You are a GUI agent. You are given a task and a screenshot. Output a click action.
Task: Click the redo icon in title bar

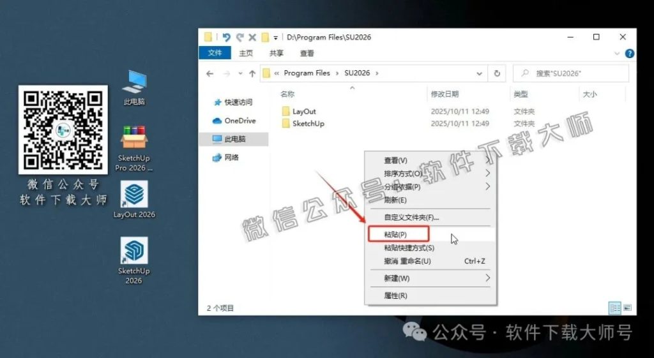point(240,38)
